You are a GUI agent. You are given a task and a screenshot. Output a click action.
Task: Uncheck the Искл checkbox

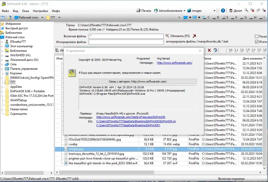click(256, 42)
